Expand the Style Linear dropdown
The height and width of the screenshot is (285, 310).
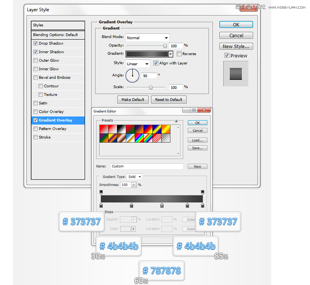tap(138, 64)
